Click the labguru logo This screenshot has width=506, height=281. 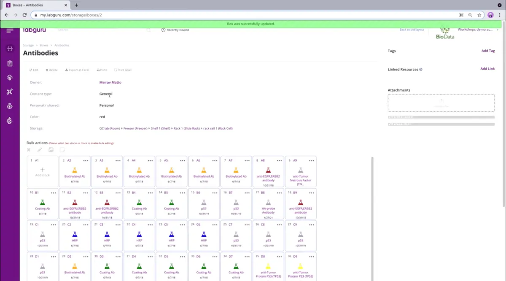coord(35,30)
